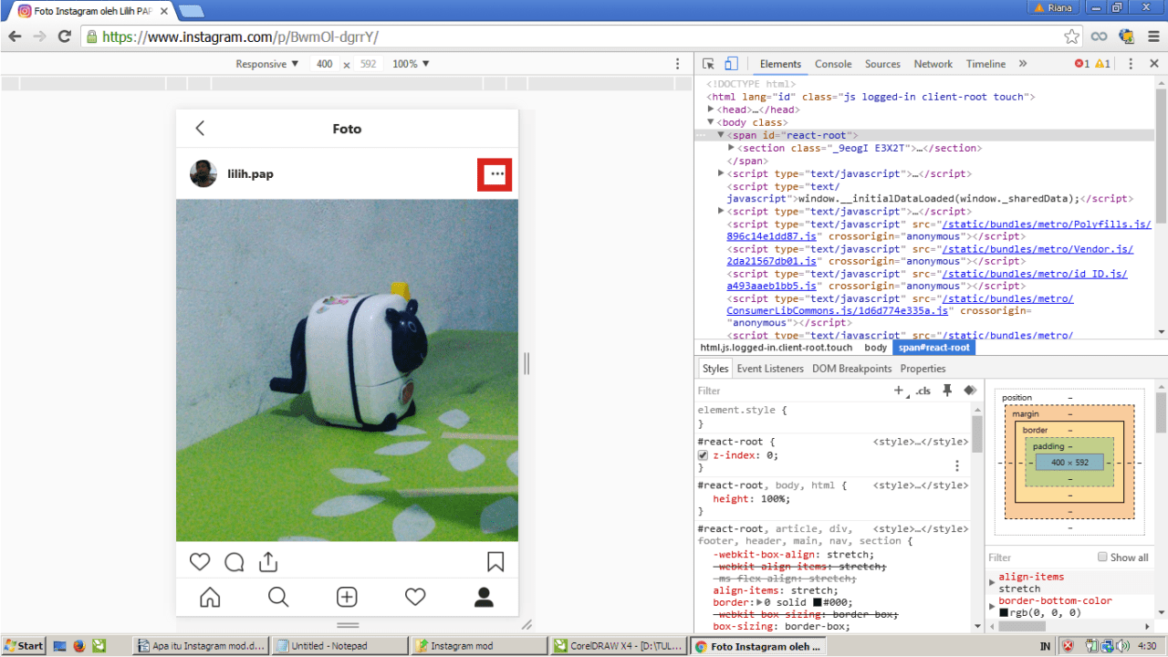Open comments with the speech bubble icon

[x=234, y=561]
